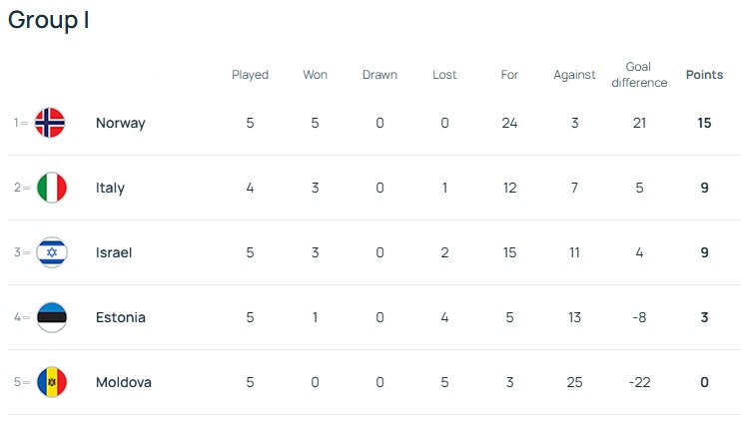
Task: Select the Estonia team name
Action: [x=120, y=317]
